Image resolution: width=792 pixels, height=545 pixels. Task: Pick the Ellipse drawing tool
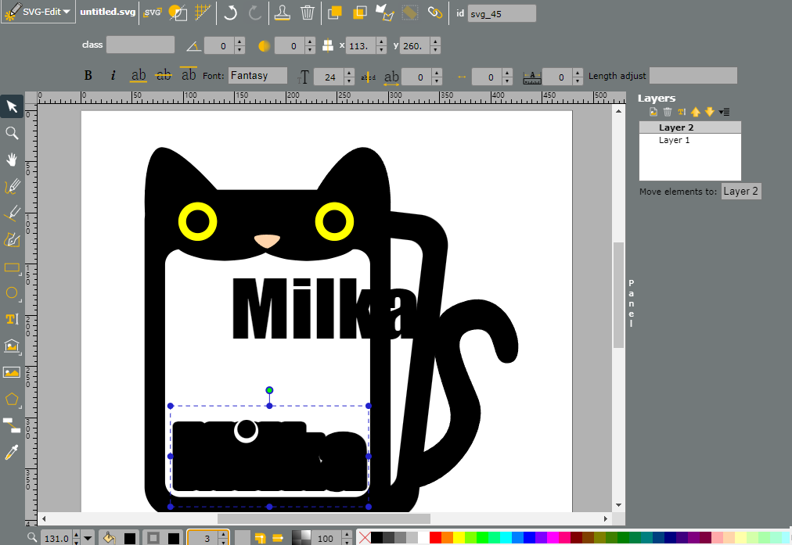point(12,293)
